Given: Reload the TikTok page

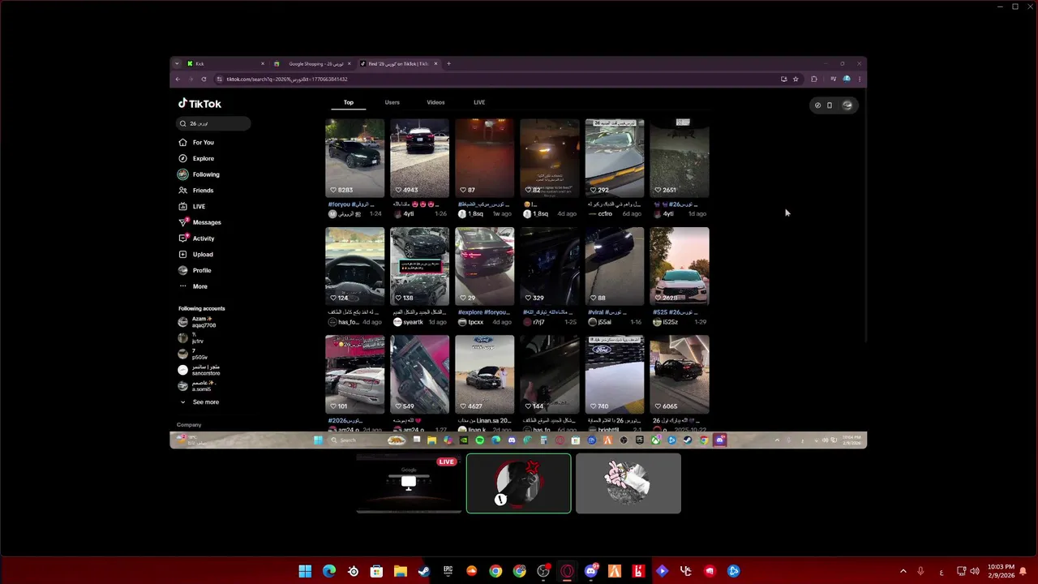Looking at the screenshot, I should tap(204, 79).
